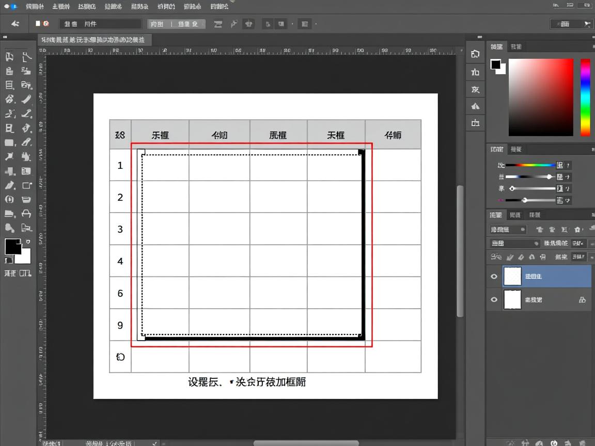Click the top icon in the collapsed panel strip

coord(475,54)
